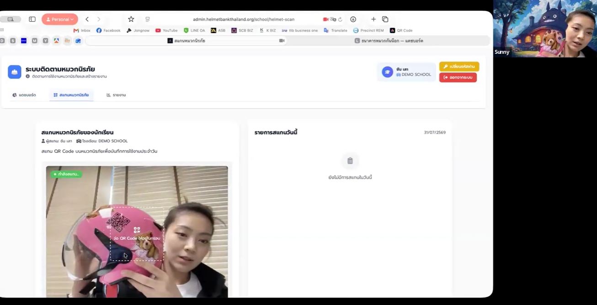Image resolution: width=597 pixels, height=305 pixels.
Task: Click the yellow change password button
Action: [459, 67]
